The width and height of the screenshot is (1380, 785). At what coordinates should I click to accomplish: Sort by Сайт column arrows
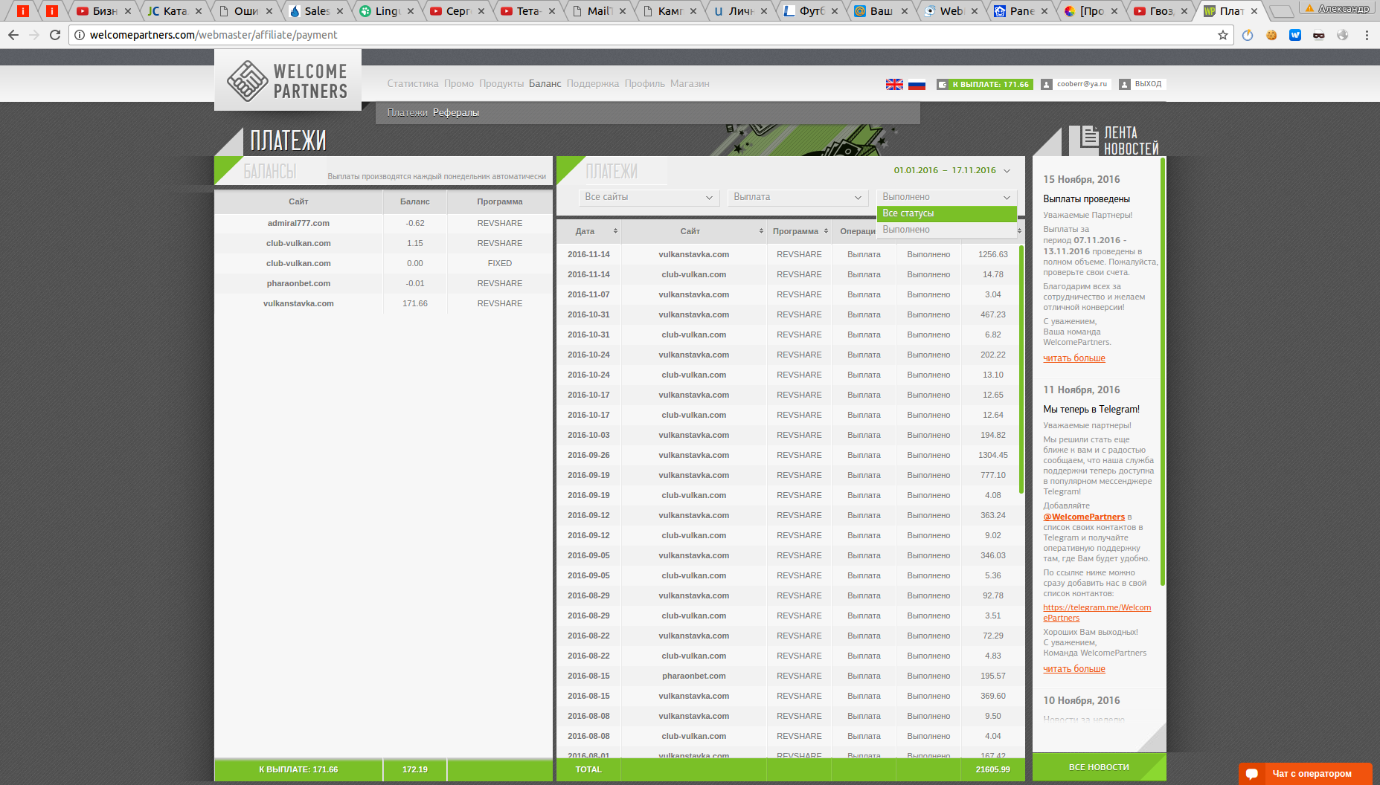tap(761, 231)
